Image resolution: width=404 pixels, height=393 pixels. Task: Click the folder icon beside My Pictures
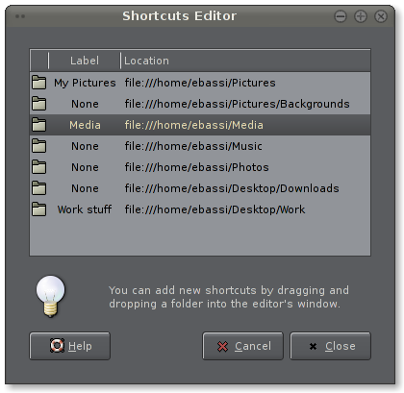point(38,83)
